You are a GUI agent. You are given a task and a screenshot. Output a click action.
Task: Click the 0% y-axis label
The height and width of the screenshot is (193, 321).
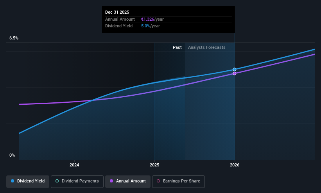12,155
